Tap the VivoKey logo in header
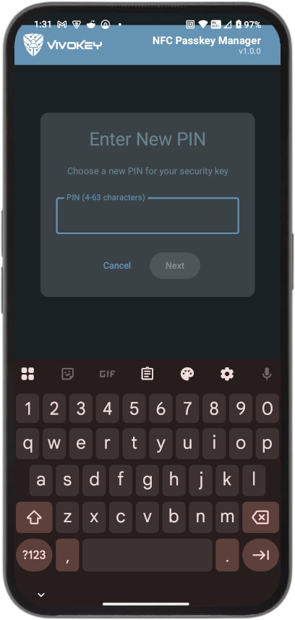 [62, 45]
